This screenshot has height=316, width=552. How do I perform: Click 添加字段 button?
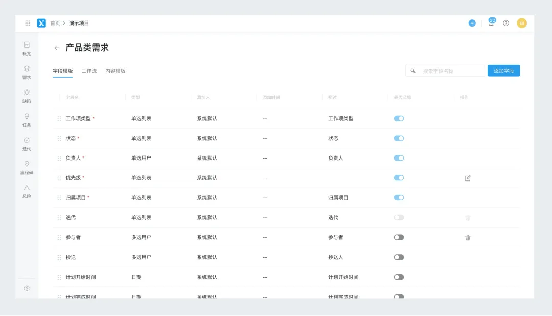pos(503,71)
